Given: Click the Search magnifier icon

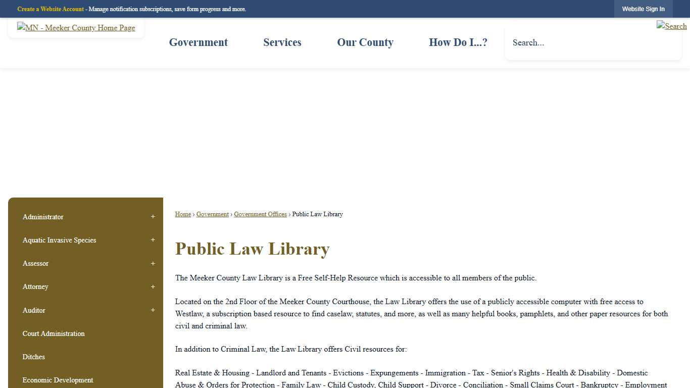Looking at the screenshot, I should click(672, 26).
